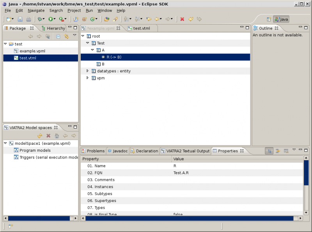Click the yellow undo arrow toolbar icon

191,19
